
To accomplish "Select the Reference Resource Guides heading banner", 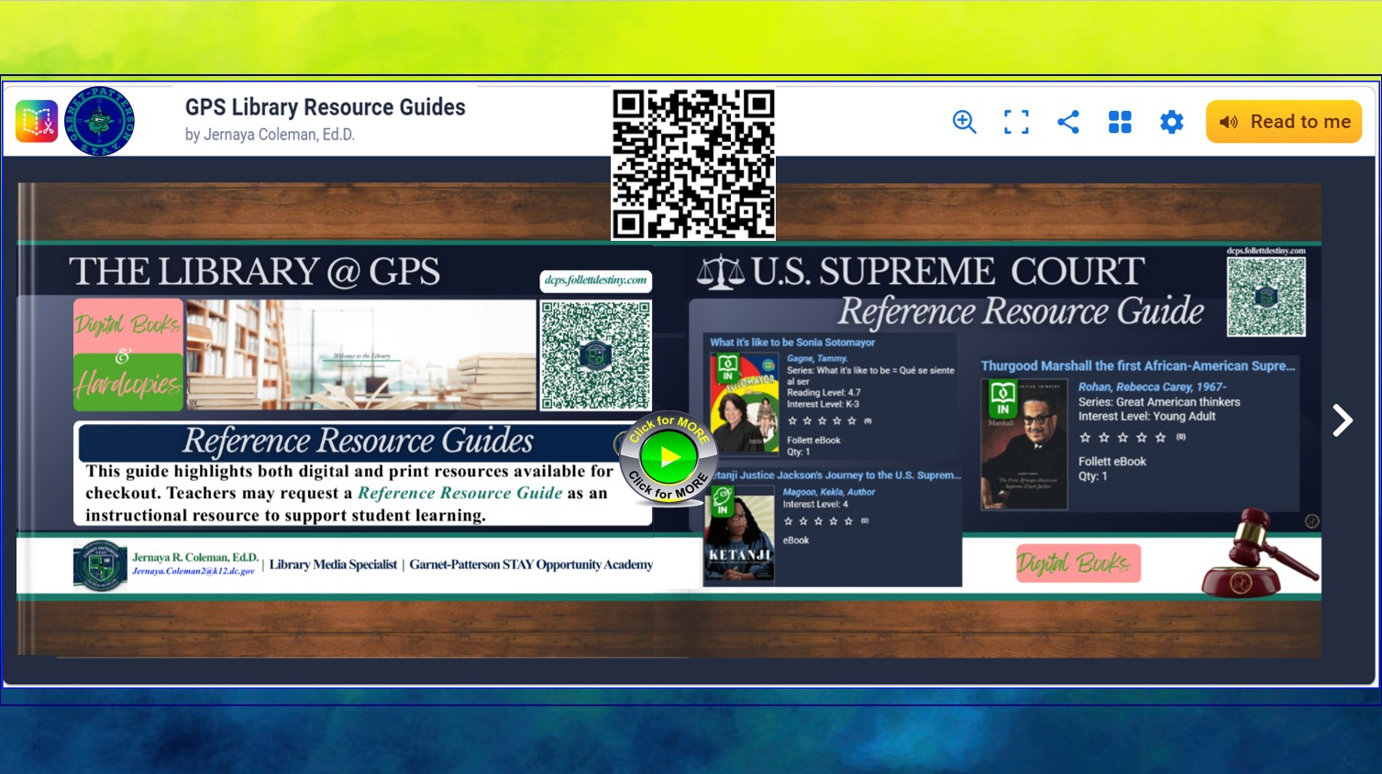I will point(358,442).
